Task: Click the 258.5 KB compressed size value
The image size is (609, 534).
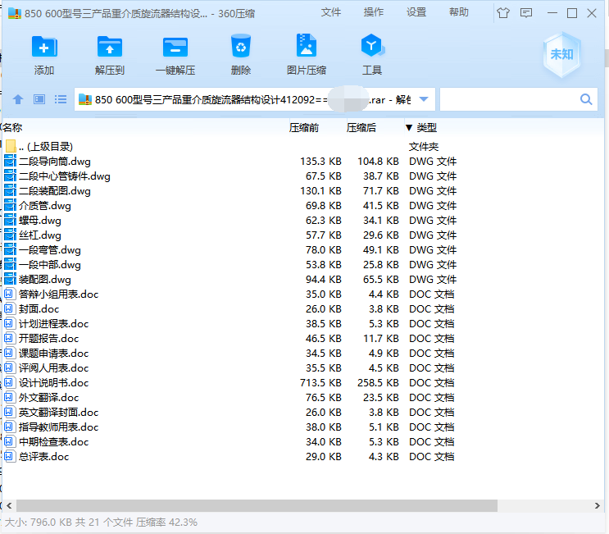Action: pyautogui.click(x=378, y=383)
